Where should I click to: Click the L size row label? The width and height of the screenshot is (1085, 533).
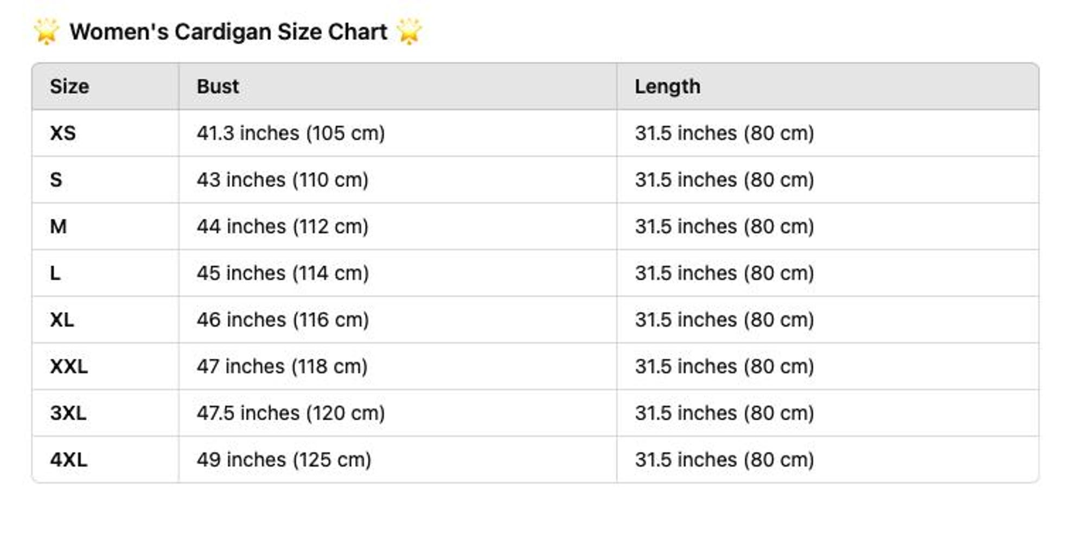[55, 273]
